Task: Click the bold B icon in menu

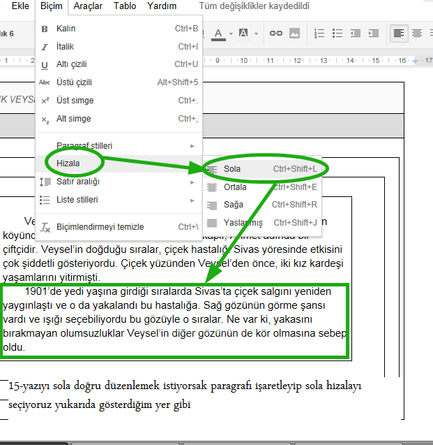Action: pyautogui.click(x=45, y=29)
